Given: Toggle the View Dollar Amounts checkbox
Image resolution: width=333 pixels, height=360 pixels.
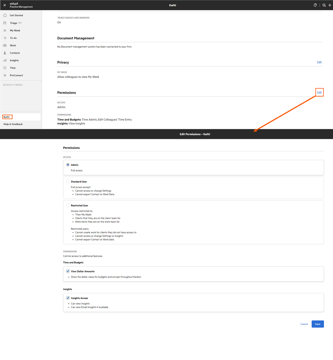Looking at the screenshot, I should coord(68,271).
